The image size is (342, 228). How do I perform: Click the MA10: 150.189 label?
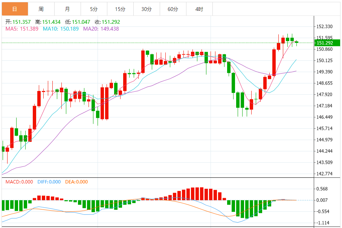tap(61, 29)
